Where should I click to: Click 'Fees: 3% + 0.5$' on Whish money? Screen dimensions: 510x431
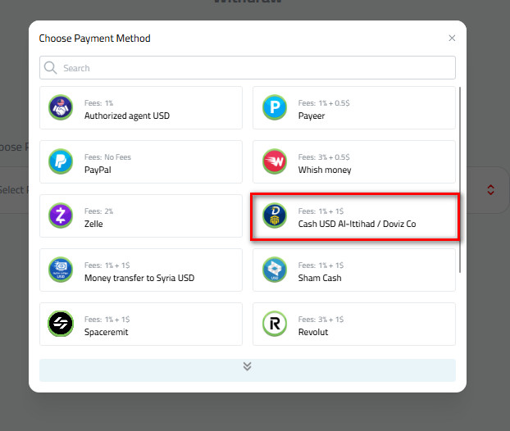point(324,157)
